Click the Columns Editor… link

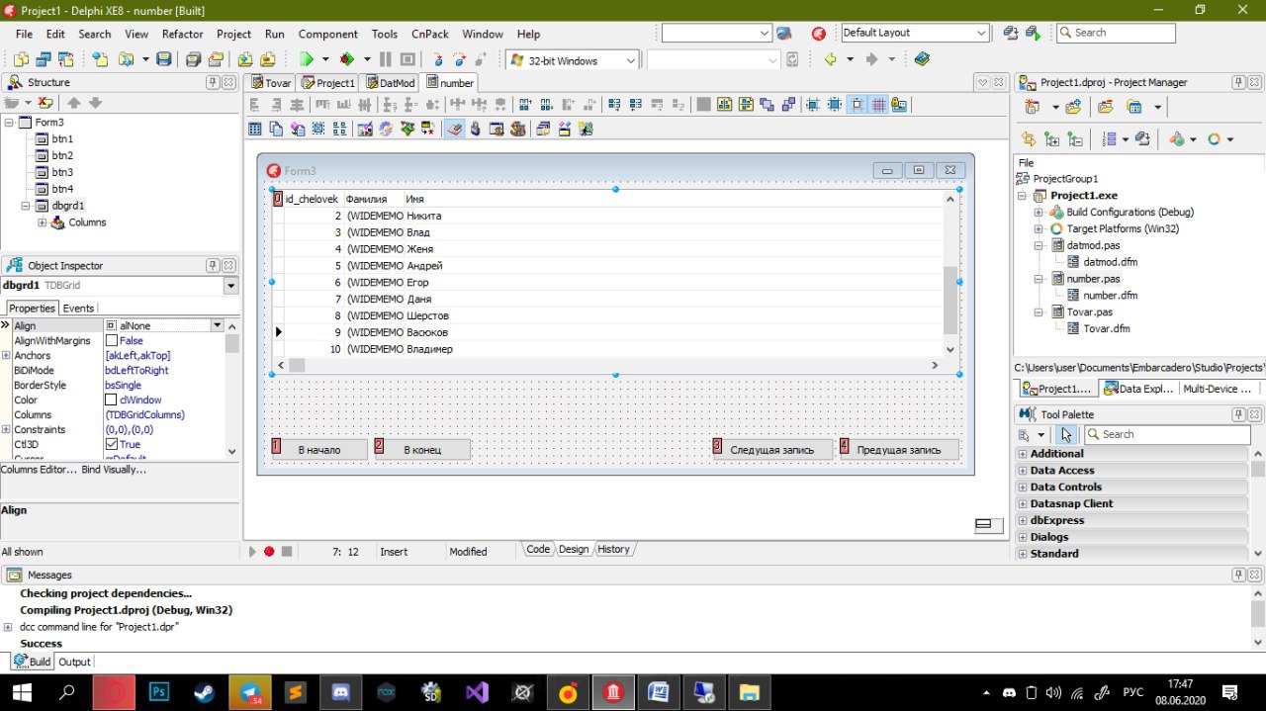pyautogui.click(x=39, y=470)
